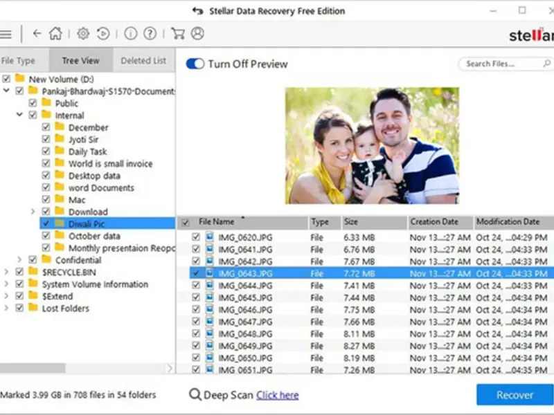This screenshot has height=415, width=554.
Task: Uncheck the IMG_0647.JPG file checkbox
Action: (x=196, y=322)
